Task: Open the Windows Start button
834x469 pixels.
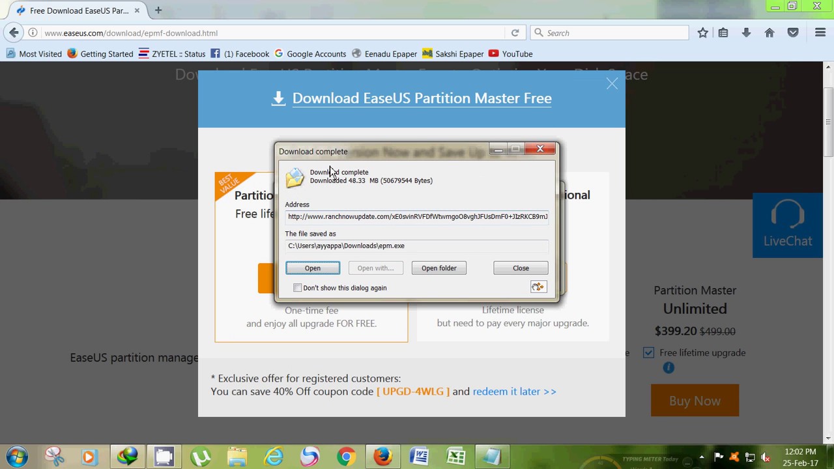Action: (x=18, y=457)
